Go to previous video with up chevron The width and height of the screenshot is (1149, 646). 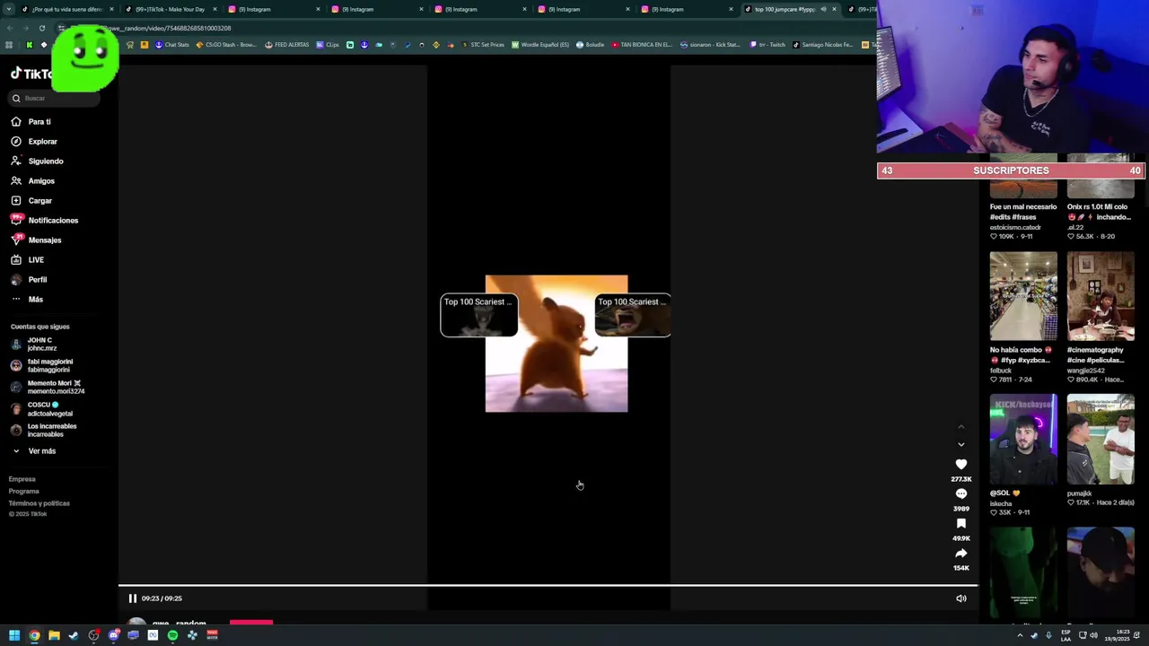click(960, 427)
